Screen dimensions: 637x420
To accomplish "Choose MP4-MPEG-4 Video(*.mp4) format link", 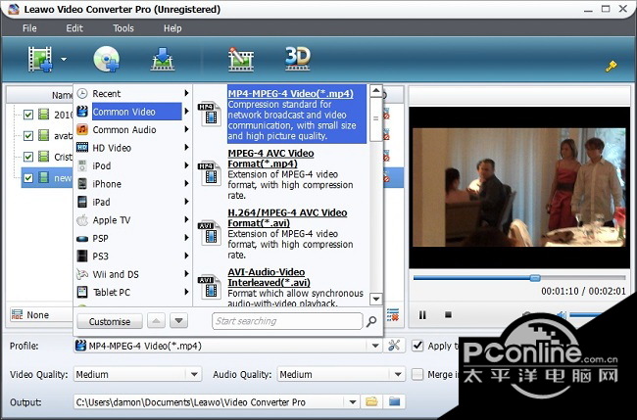I will (x=290, y=93).
